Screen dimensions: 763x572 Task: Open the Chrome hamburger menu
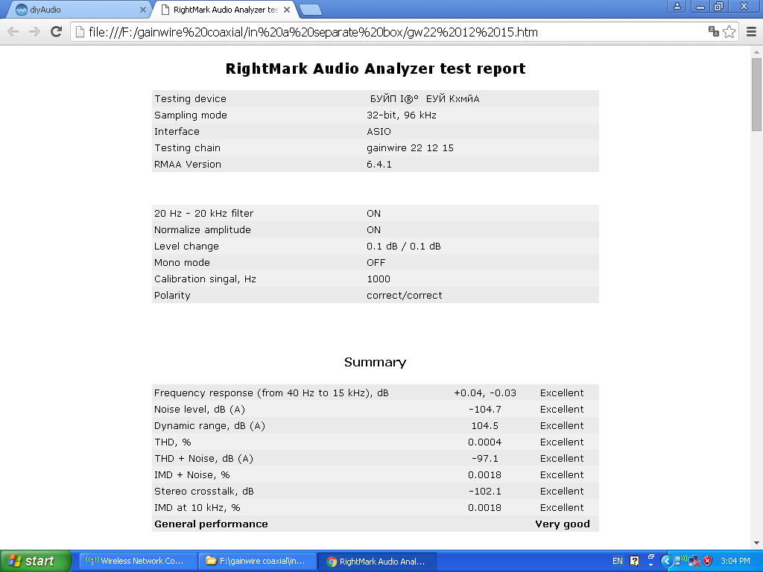click(751, 32)
